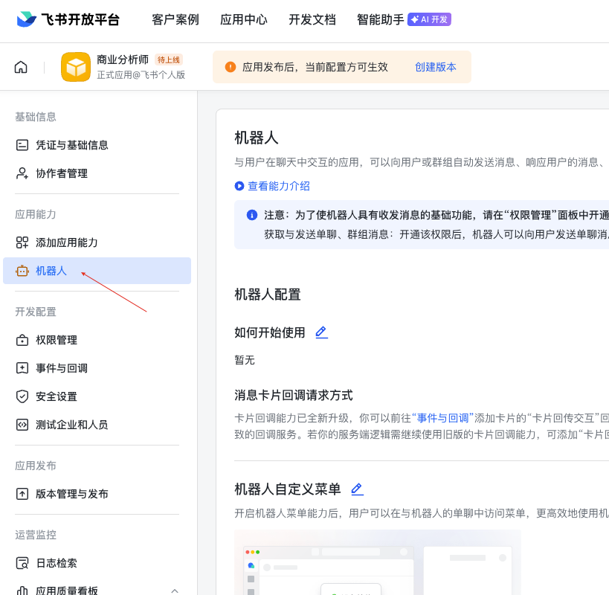Open 事件与回调 in sidebar
The height and width of the screenshot is (595, 609).
[x=97, y=368]
